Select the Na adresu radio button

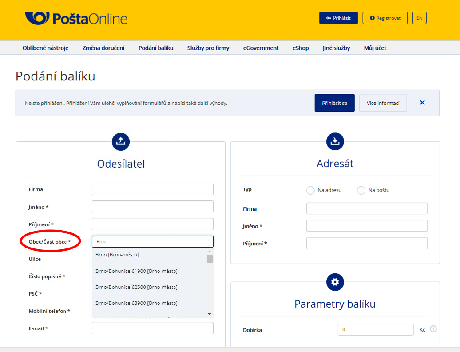tap(310, 190)
